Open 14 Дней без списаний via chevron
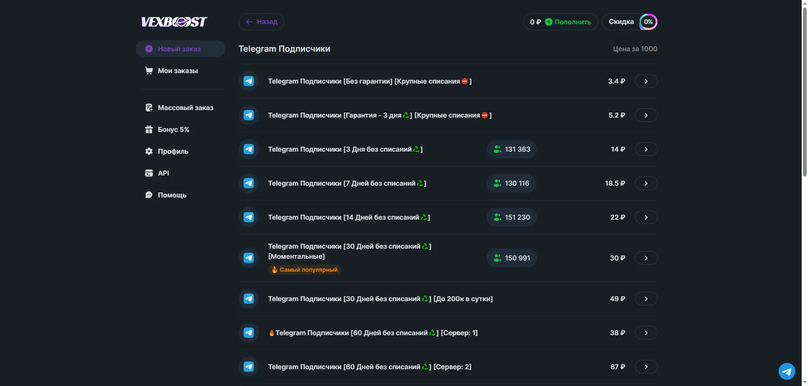 pos(646,217)
